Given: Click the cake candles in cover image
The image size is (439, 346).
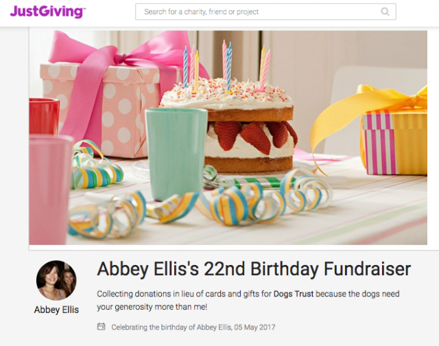Looking at the screenshot, I should pos(227,66).
